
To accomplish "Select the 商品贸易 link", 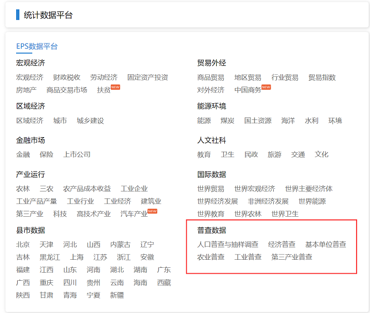I will 211,77.
